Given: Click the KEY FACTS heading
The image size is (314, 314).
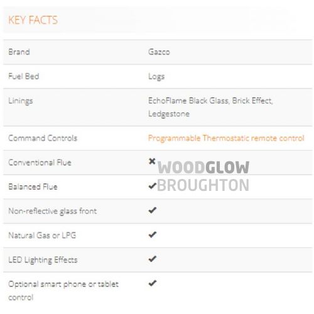Looking at the screenshot, I should click(33, 20).
